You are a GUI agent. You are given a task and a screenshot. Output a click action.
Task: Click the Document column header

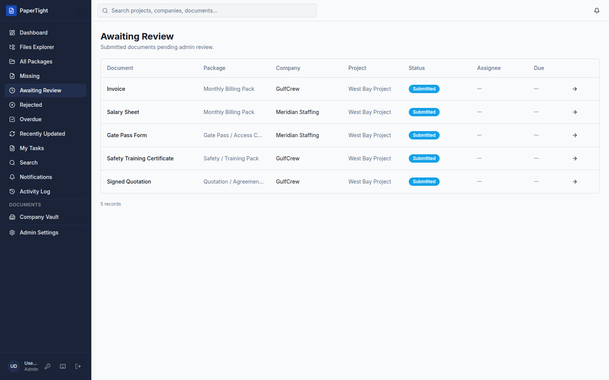tap(120, 68)
